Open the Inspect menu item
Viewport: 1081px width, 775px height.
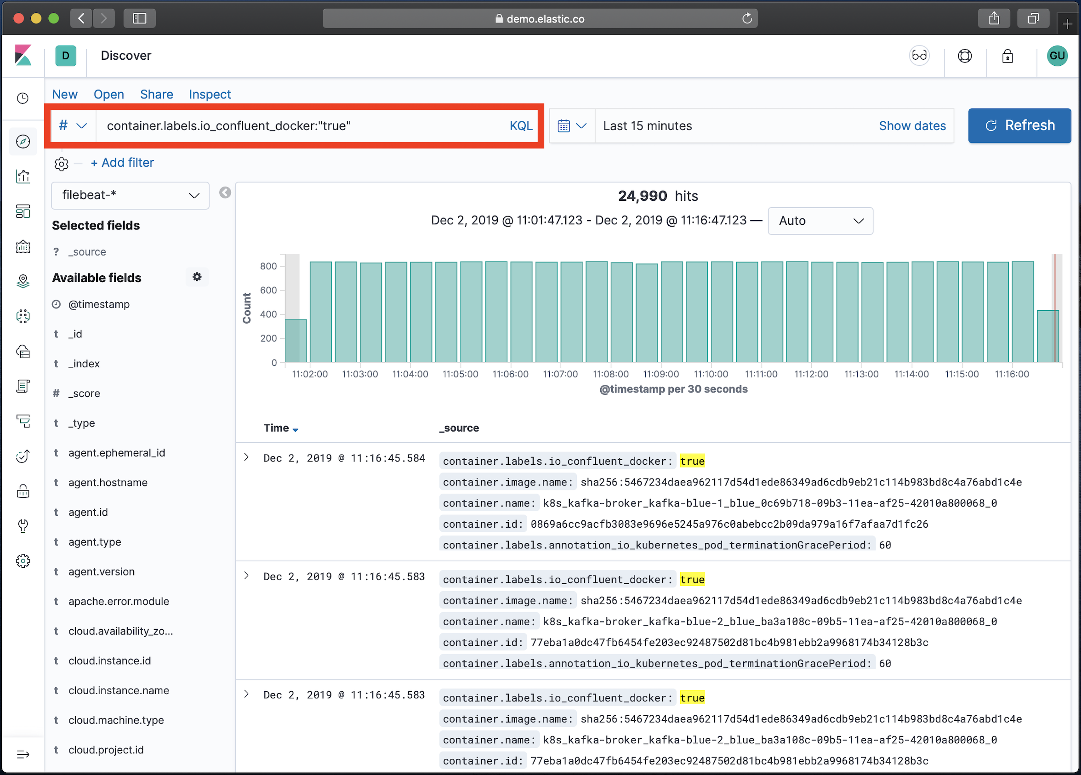(x=210, y=94)
